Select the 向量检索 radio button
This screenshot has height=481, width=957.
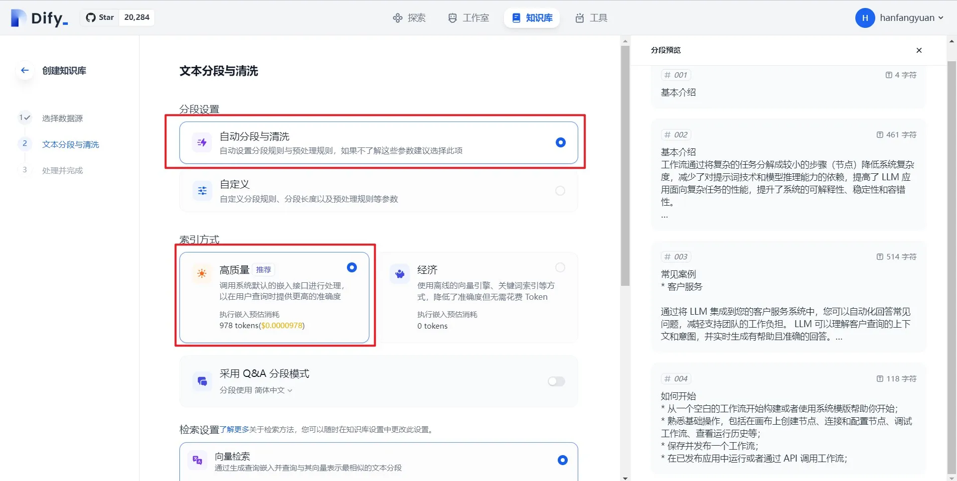[x=562, y=460]
